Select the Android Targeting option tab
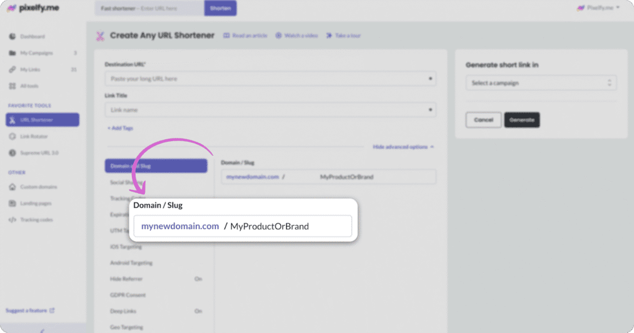 [x=131, y=263]
